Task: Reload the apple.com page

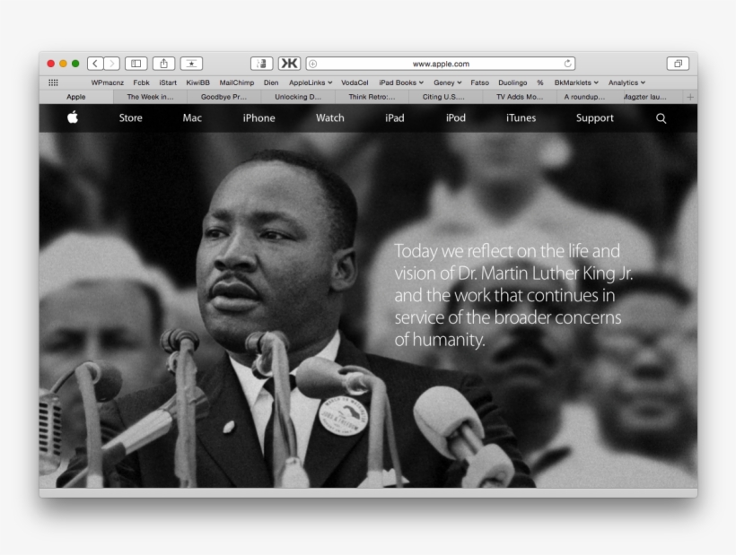Action: (x=568, y=63)
